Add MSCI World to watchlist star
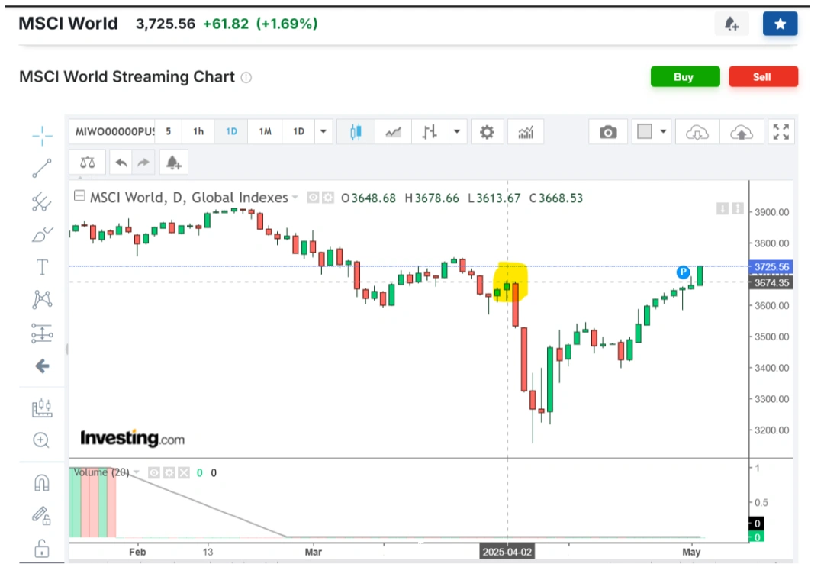This screenshot has width=824, height=580. tap(780, 24)
